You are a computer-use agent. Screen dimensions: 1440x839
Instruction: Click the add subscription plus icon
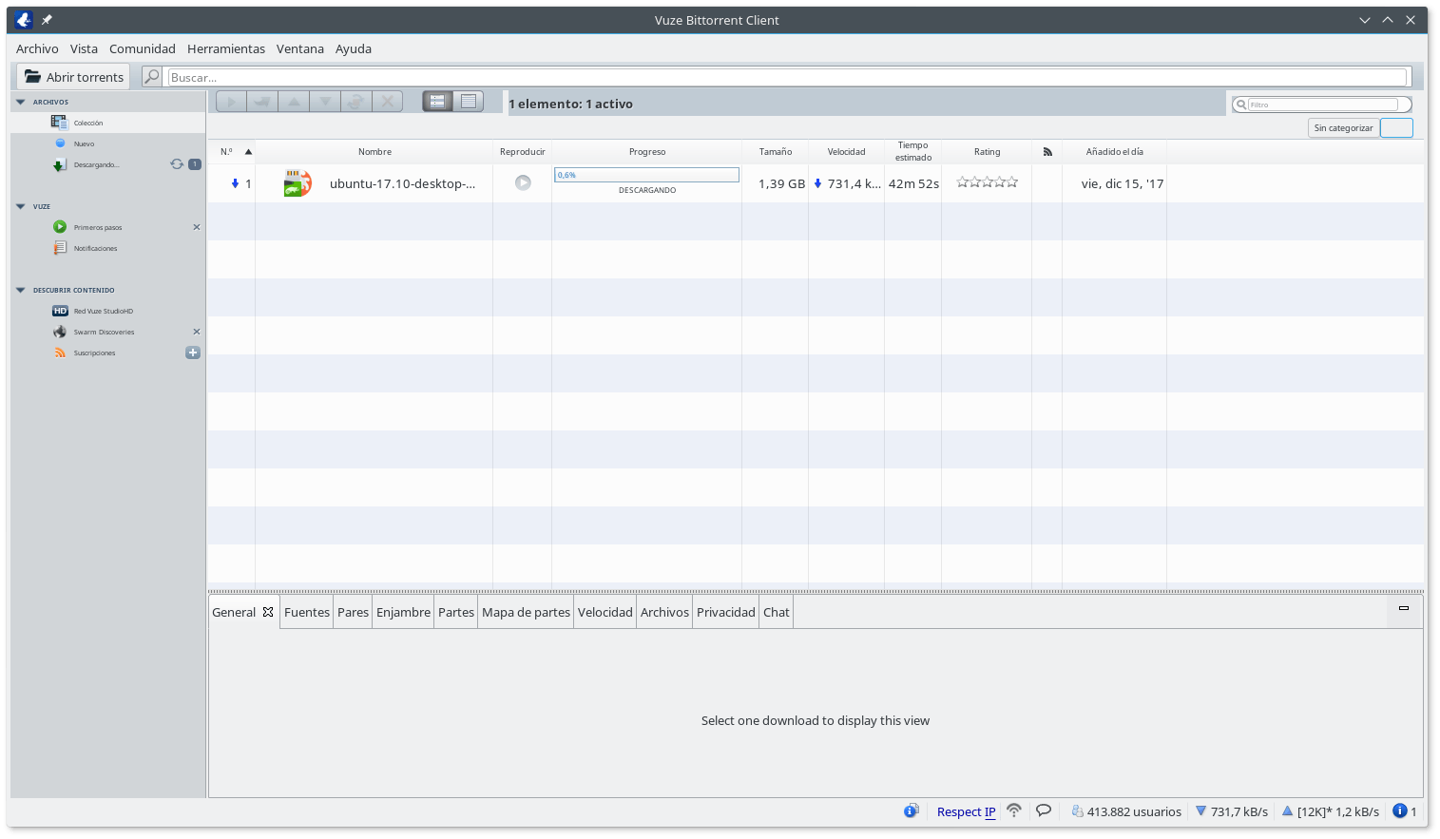click(x=193, y=353)
